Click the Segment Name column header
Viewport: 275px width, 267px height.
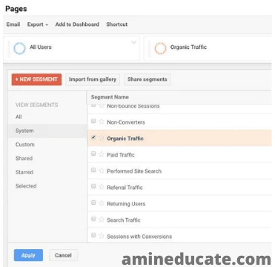coord(110,97)
